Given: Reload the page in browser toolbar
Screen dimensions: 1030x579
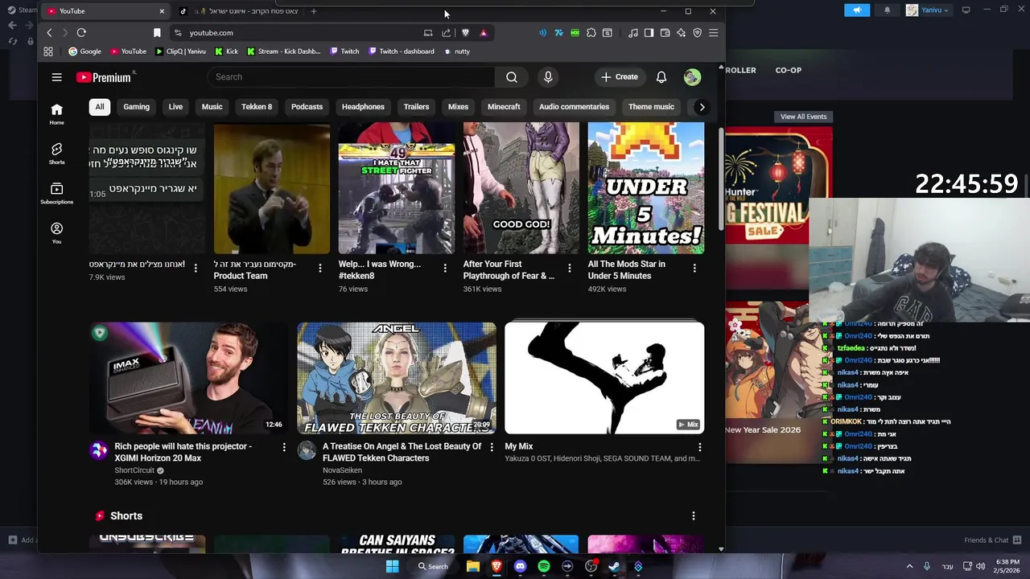Looking at the screenshot, I should 81,33.
